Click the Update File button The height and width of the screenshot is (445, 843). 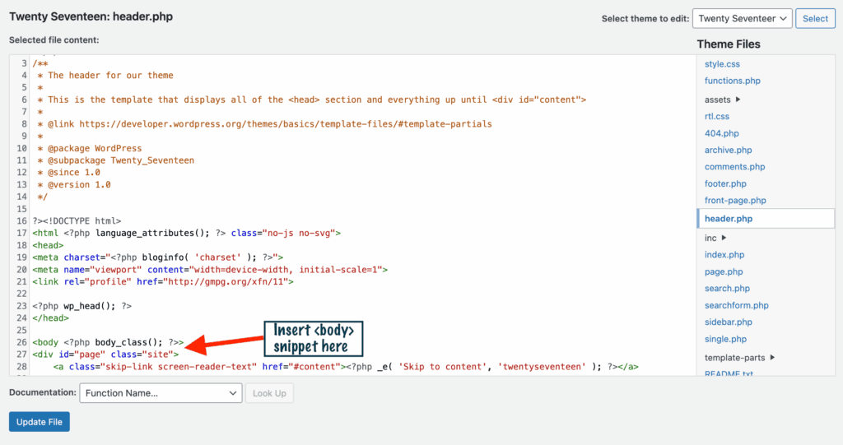[40, 422]
